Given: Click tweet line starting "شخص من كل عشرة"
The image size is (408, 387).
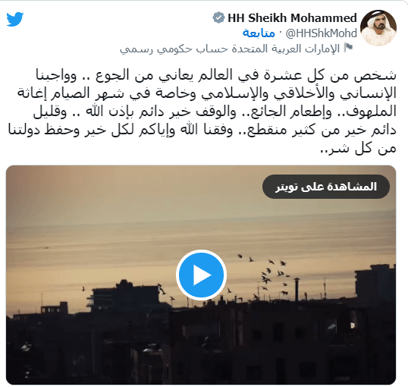Looking at the screenshot, I should (x=216, y=75).
